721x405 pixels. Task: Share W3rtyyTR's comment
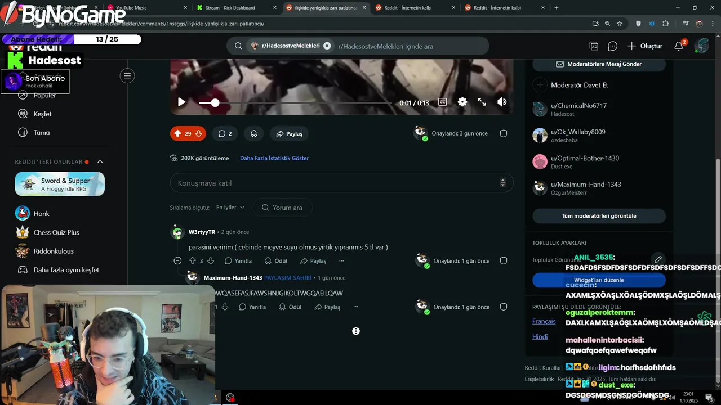[x=313, y=261]
